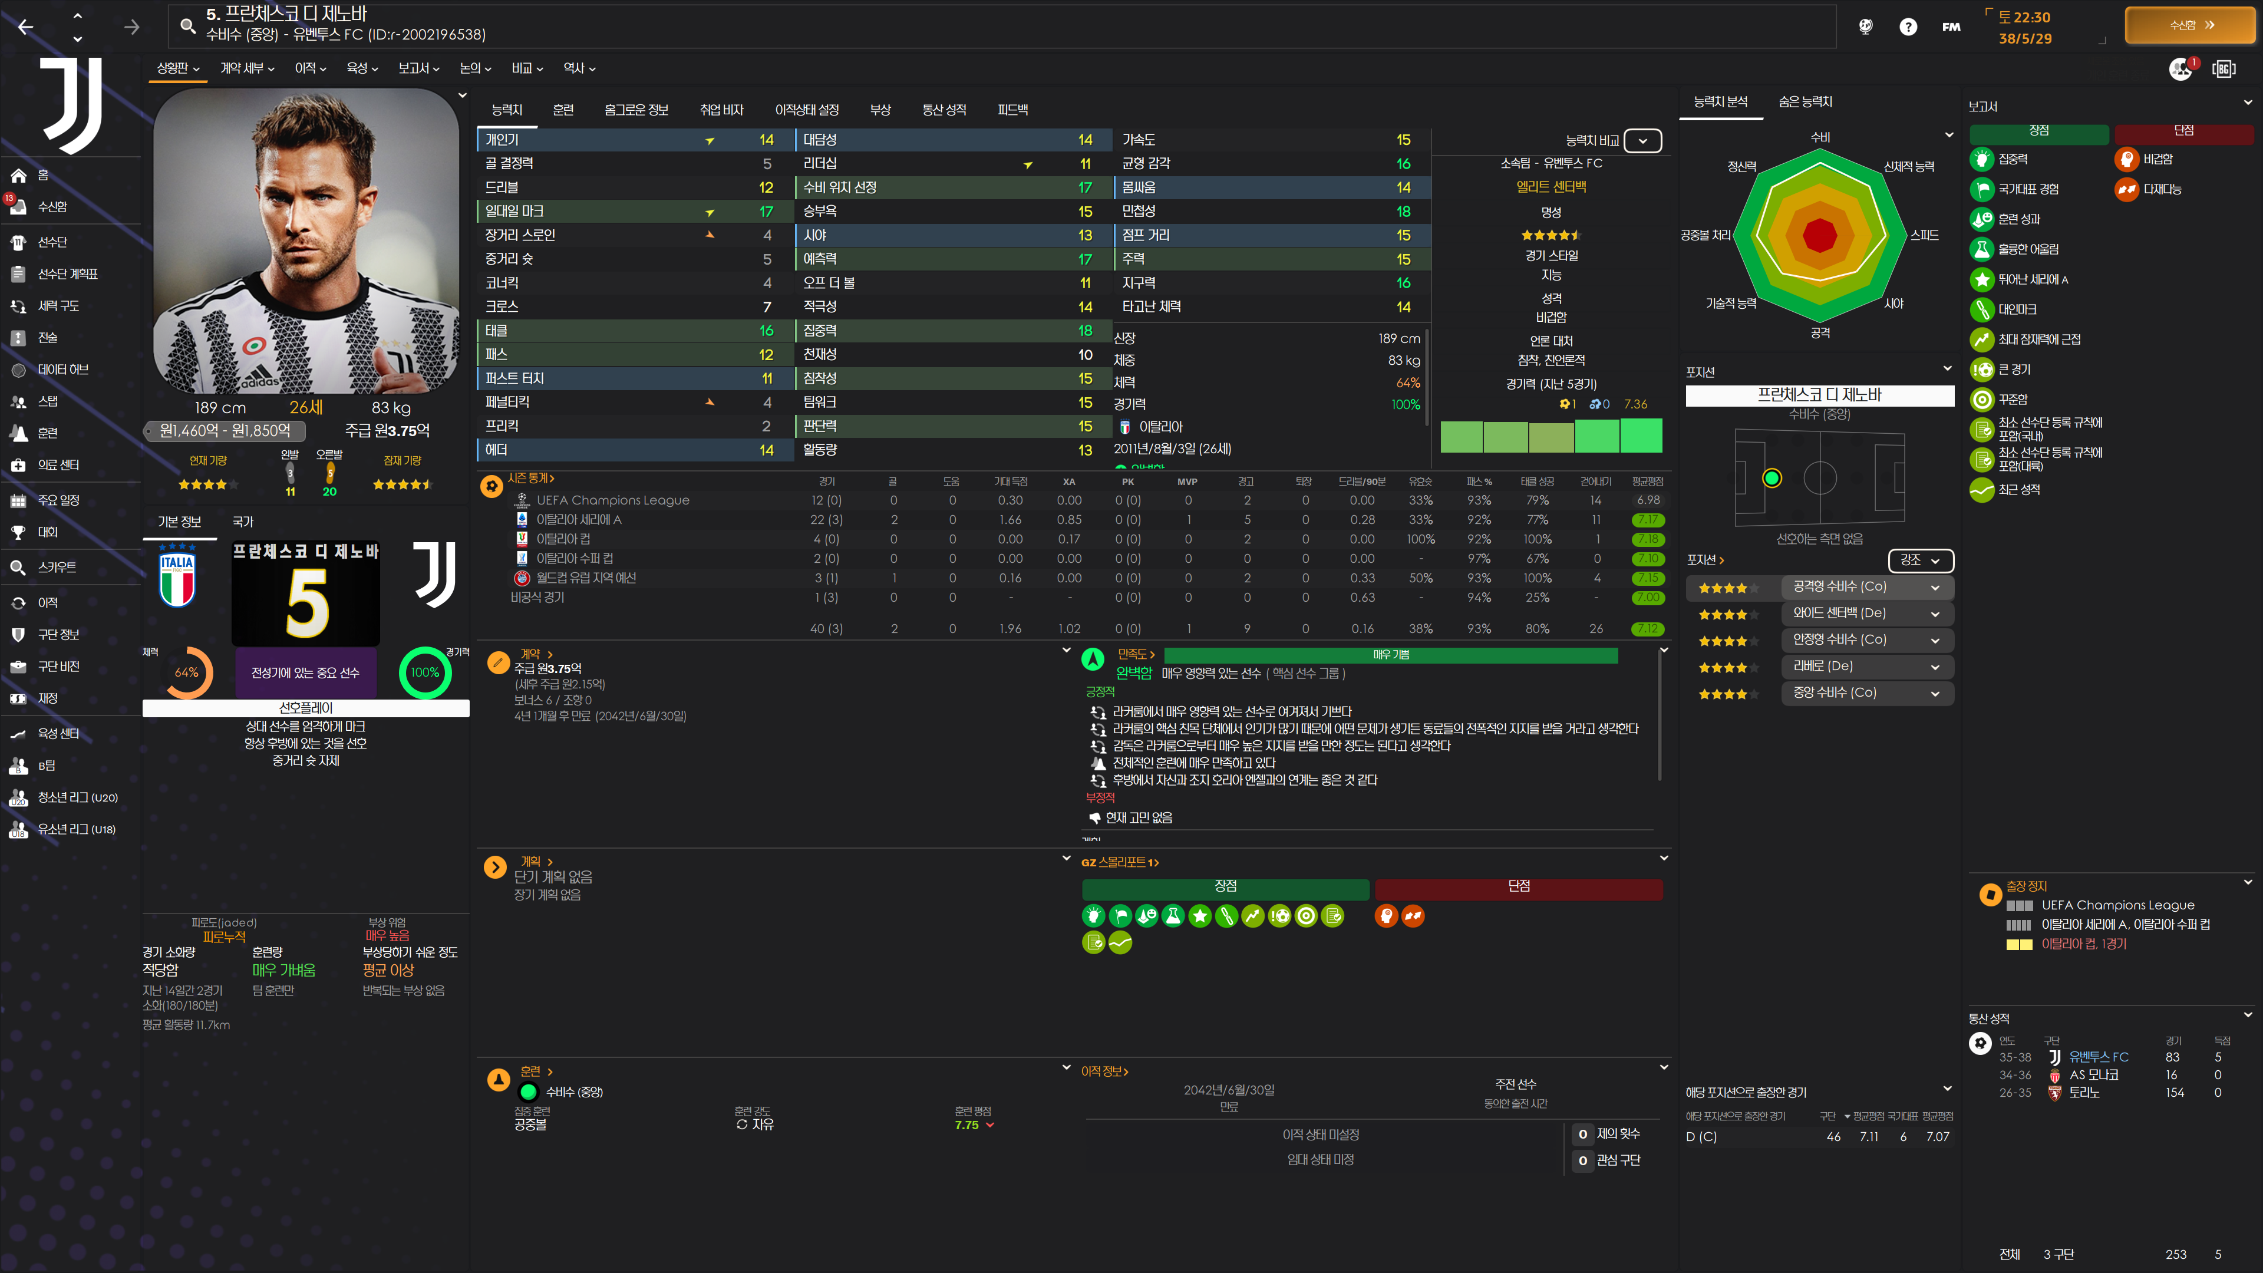The image size is (2263, 1273).
Task: Switch to the 능력치 tab
Action: point(507,110)
